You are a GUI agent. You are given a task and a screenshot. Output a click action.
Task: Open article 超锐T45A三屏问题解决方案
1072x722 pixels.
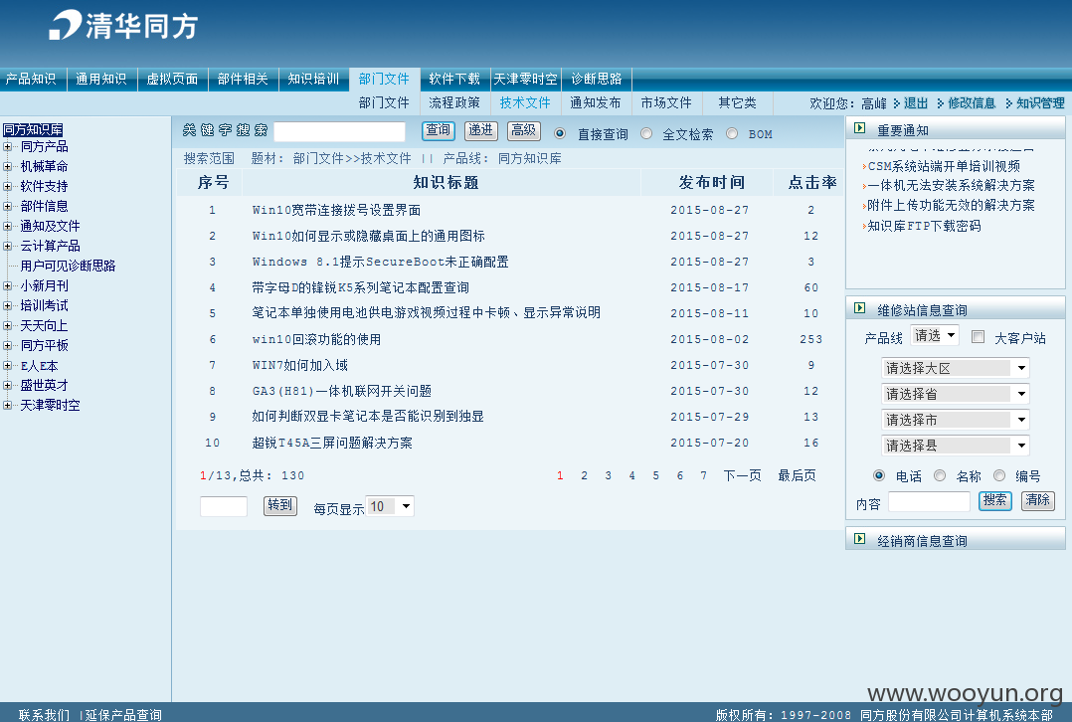point(332,443)
